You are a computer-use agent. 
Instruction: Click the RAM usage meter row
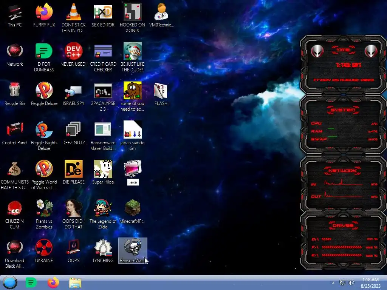coord(344,131)
